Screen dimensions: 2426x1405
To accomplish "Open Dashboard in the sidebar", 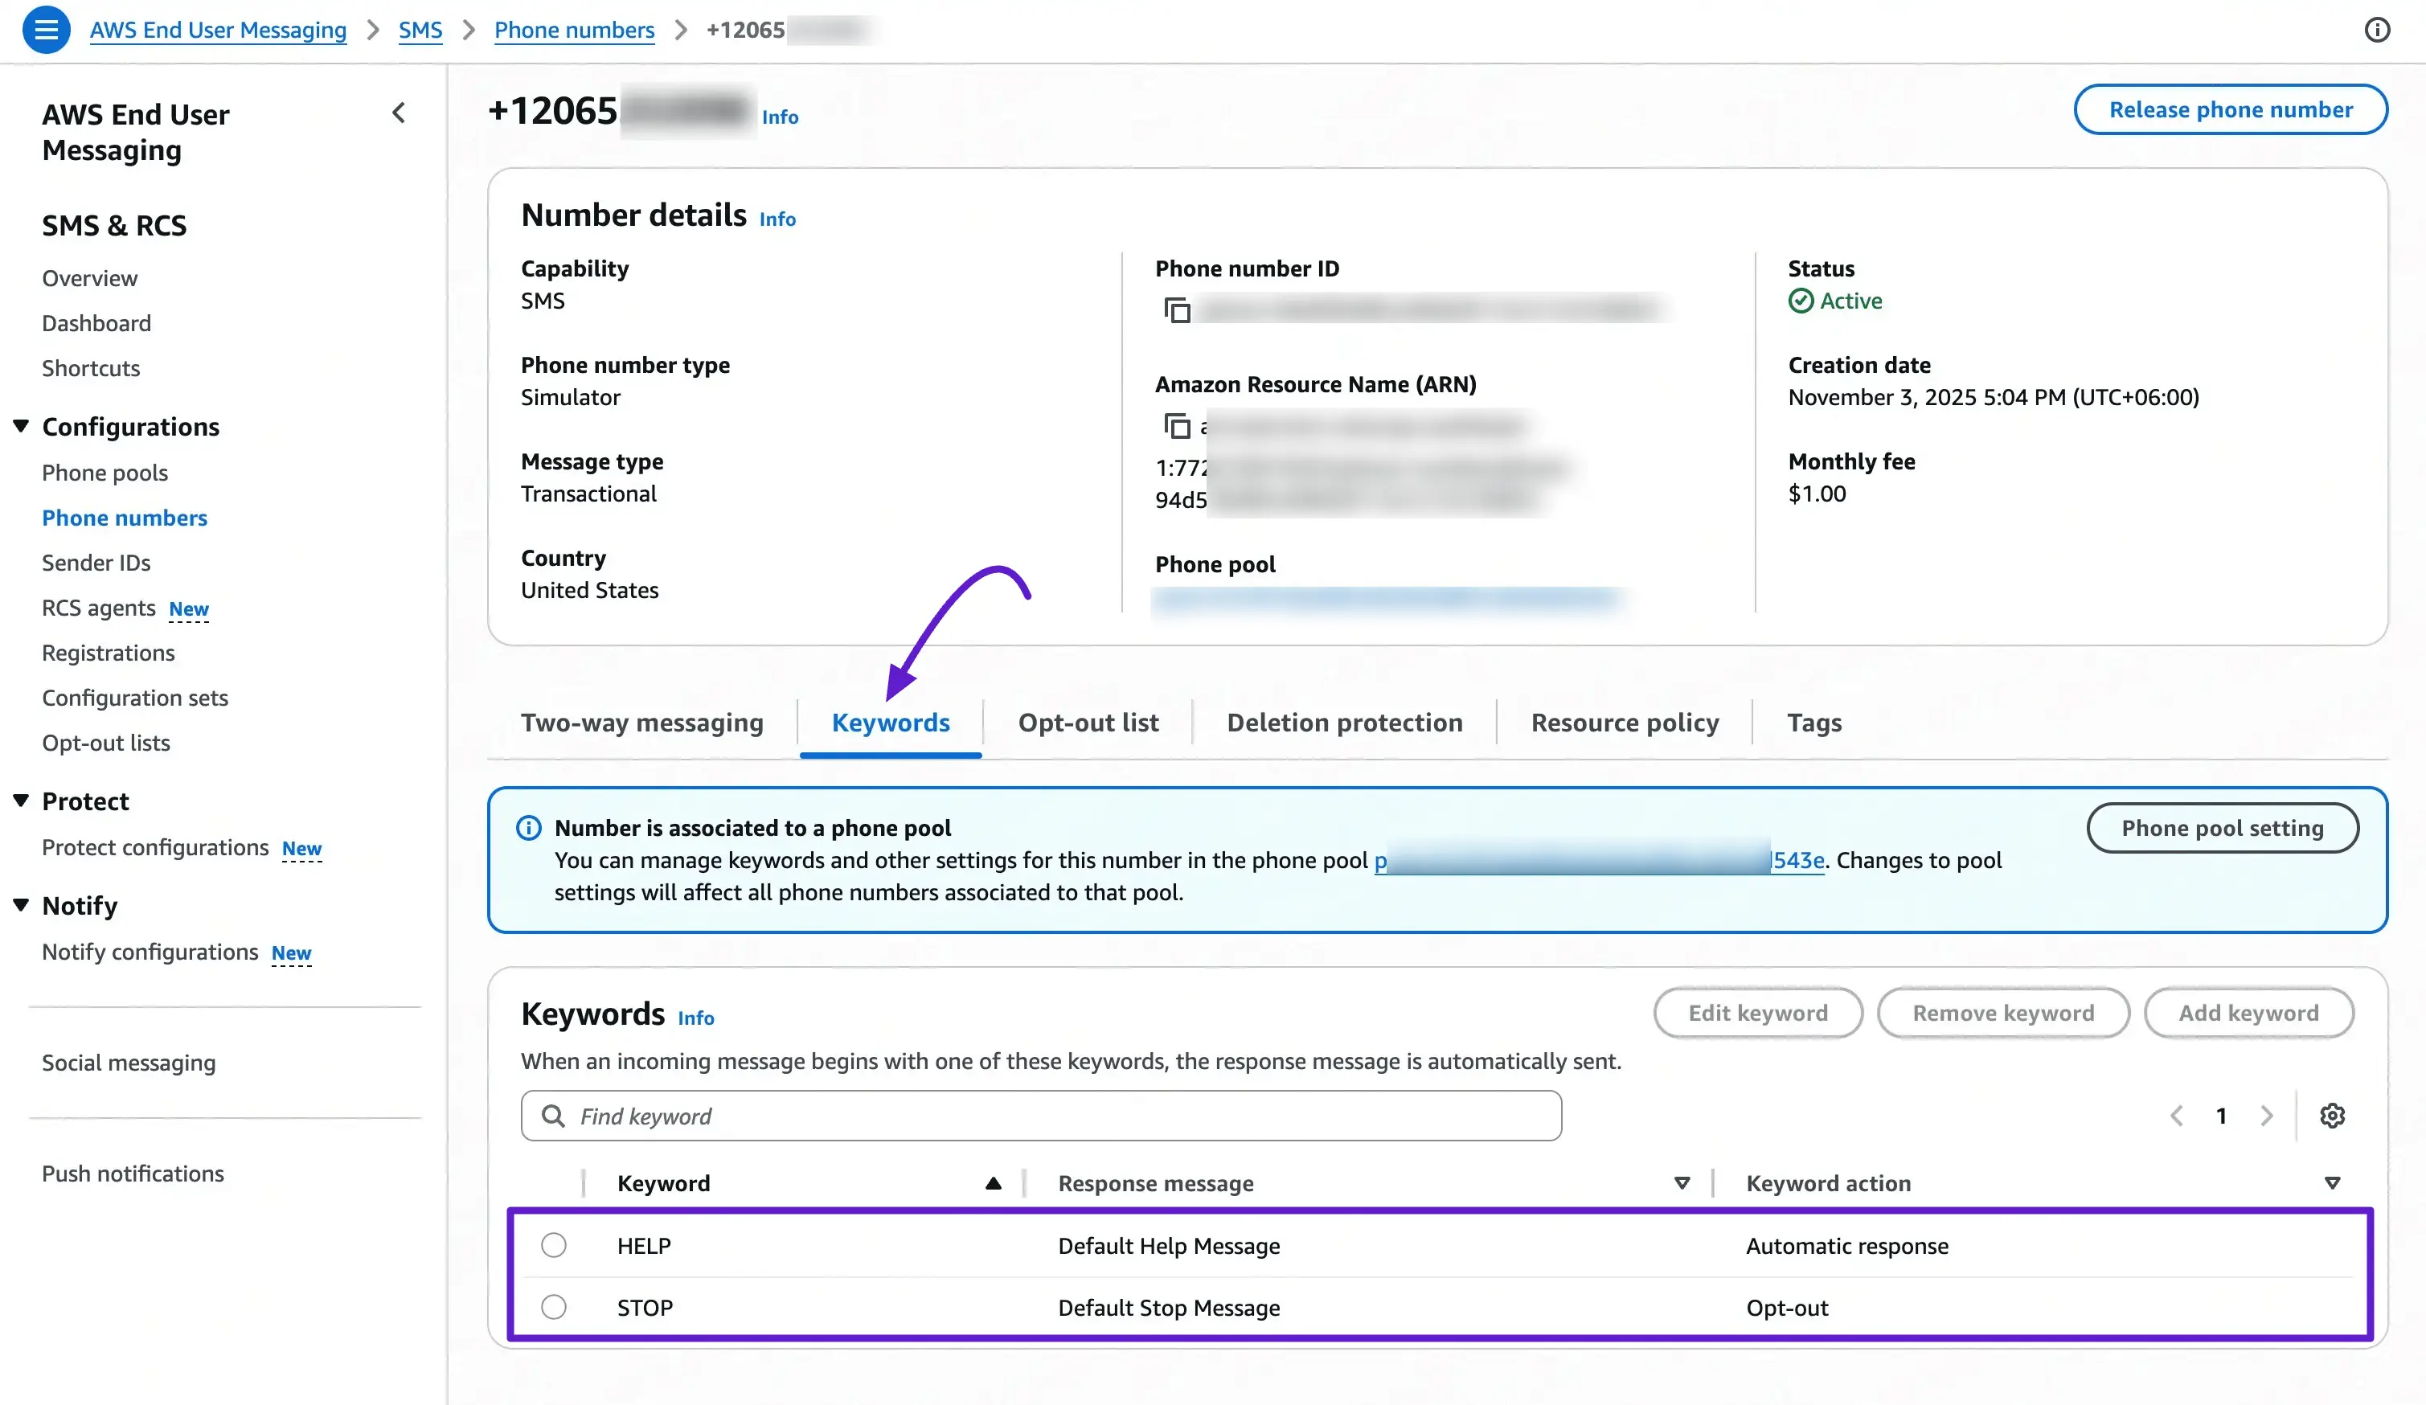I will click(96, 323).
